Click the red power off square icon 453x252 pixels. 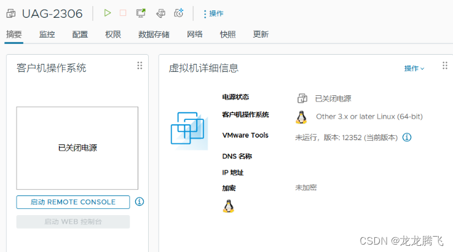[x=123, y=13]
